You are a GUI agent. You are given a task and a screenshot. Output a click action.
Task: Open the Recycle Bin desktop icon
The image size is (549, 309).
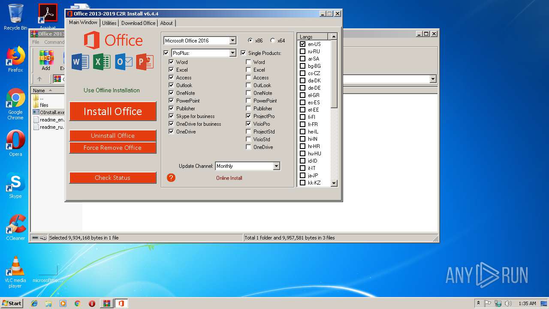pyautogui.click(x=15, y=17)
